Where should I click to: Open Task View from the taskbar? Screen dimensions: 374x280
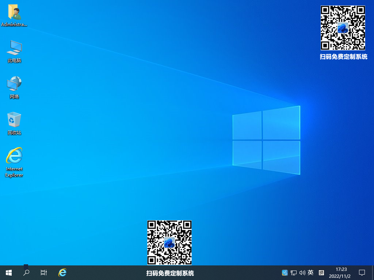[44, 273]
